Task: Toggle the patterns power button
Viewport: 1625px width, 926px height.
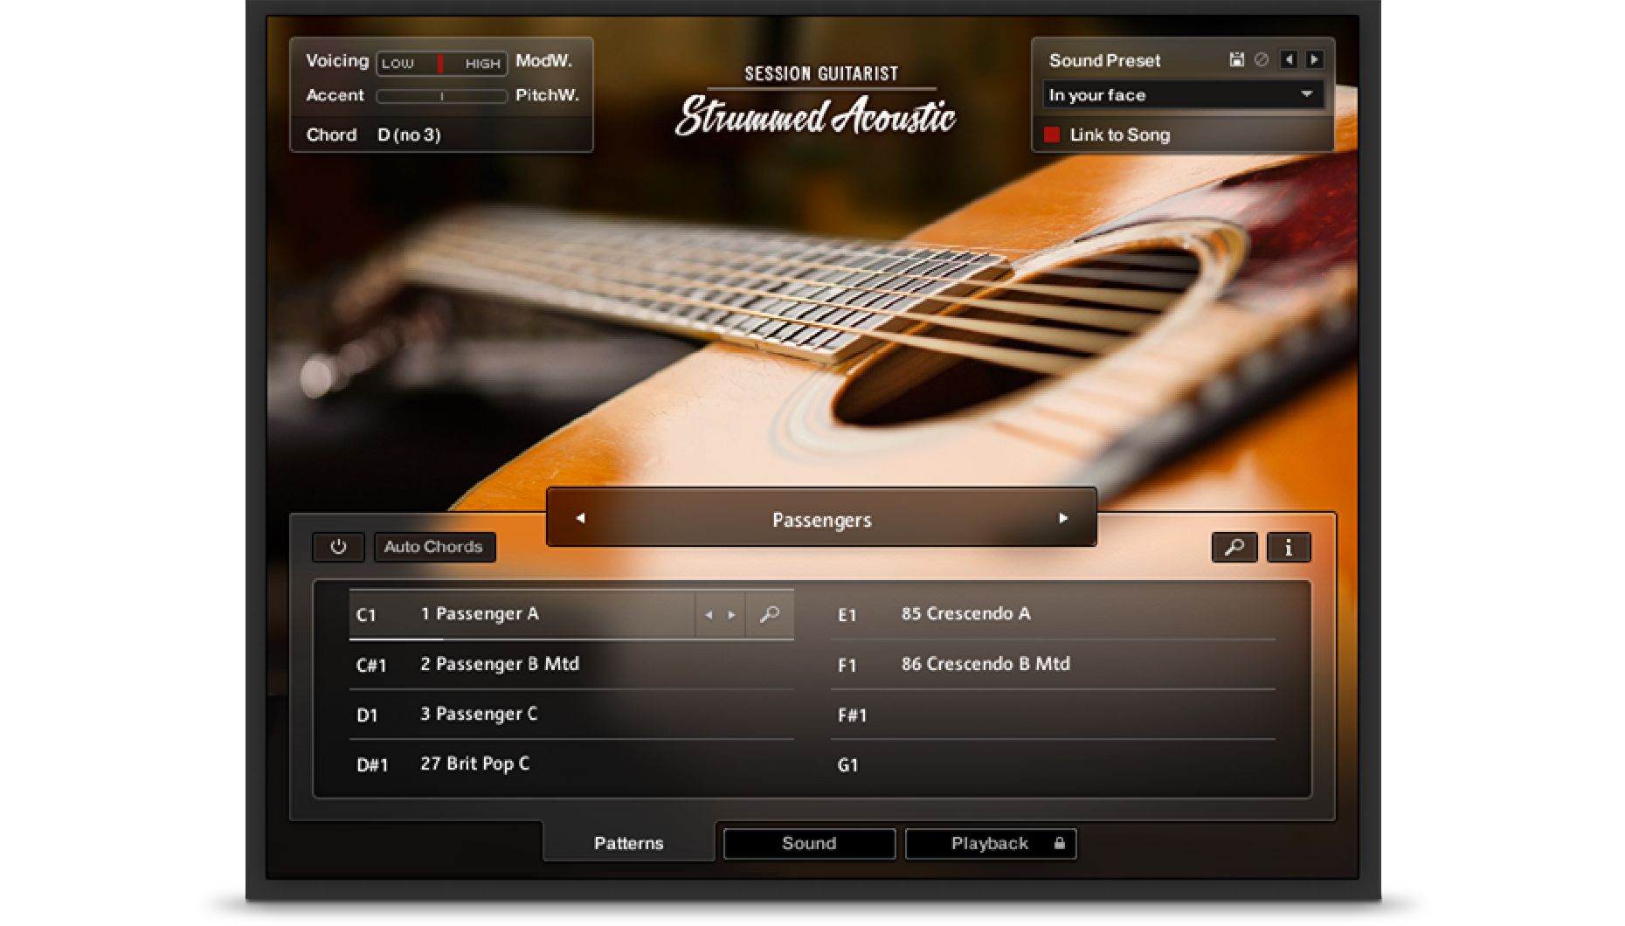Action: (338, 547)
